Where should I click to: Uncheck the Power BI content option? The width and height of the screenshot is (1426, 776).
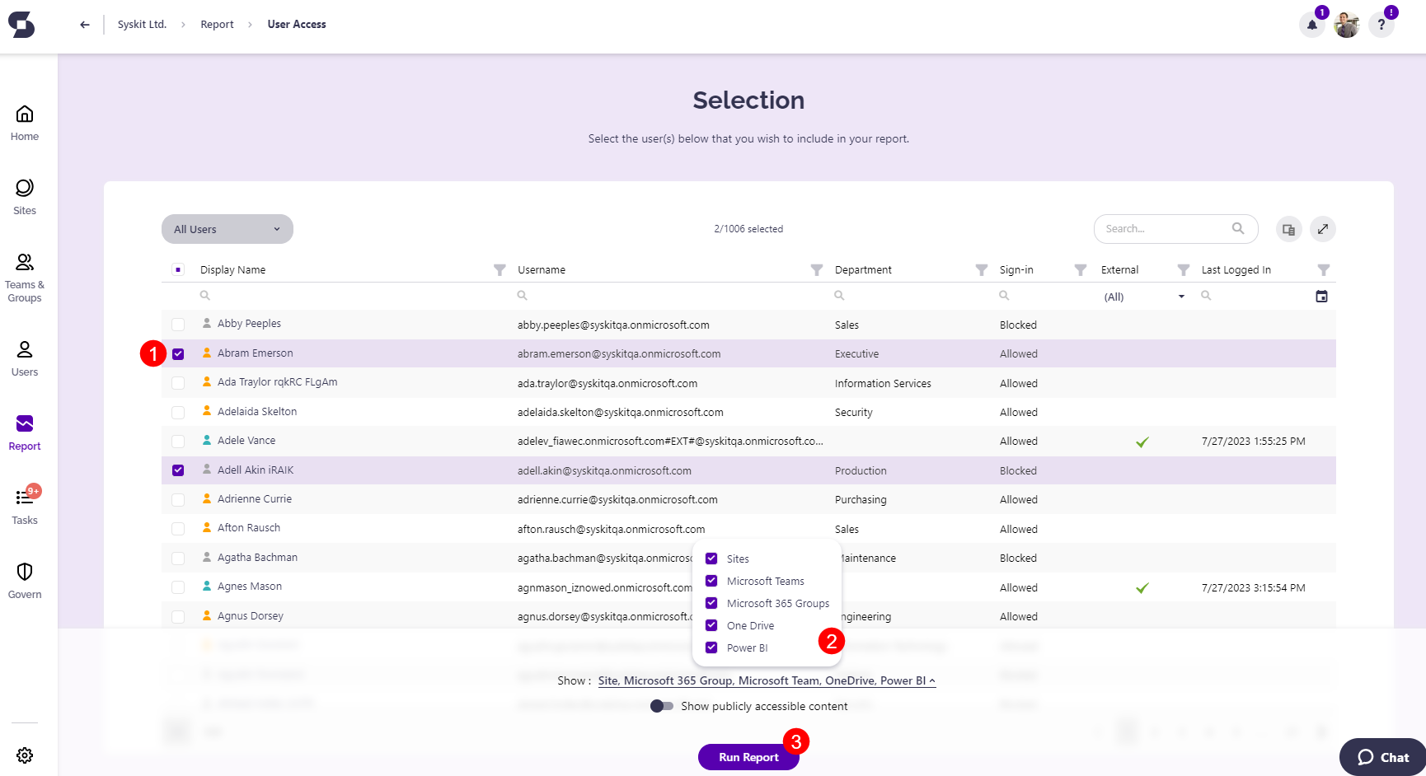[x=711, y=647]
